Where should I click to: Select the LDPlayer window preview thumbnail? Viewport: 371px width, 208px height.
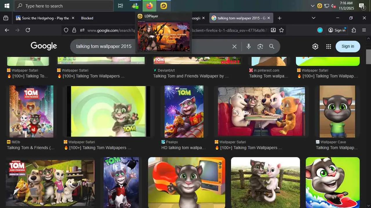tap(164, 37)
